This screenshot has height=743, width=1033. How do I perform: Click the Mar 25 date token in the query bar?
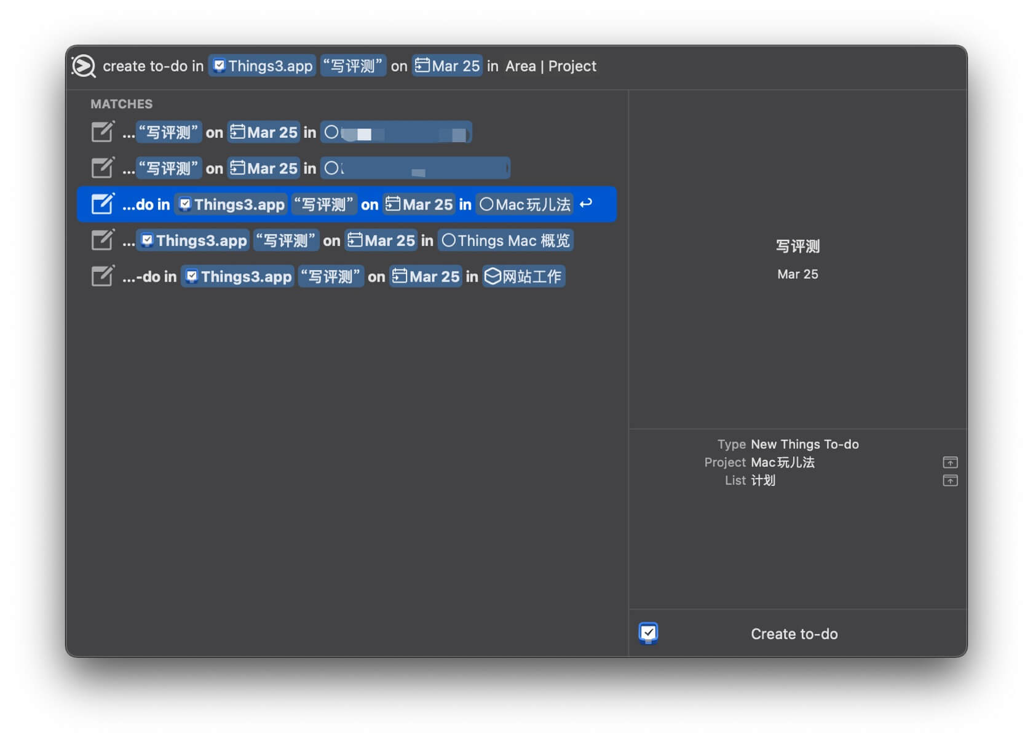[x=448, y=66]
